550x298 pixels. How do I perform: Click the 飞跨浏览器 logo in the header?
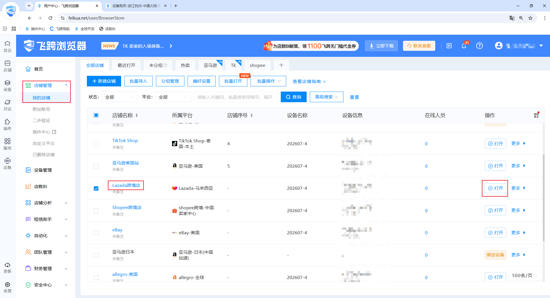point(55,46)
